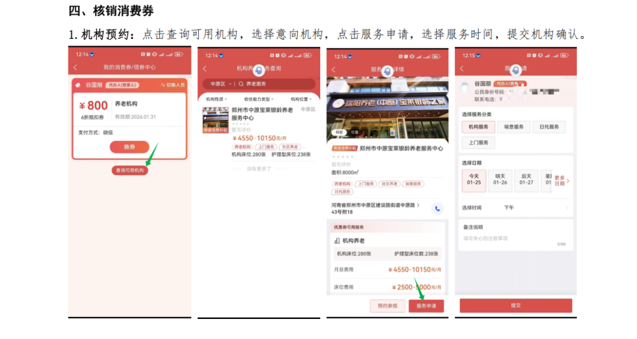Click price ¥4550-10150元/月 in search result
This screenshot has height=339, width=637.
[x=259, y=139]
